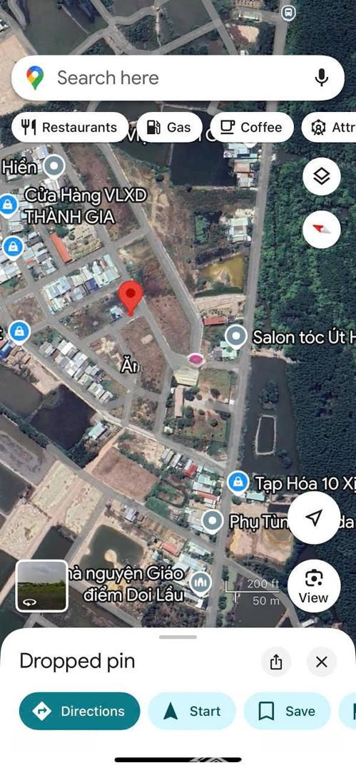
Task: Tap the microphone voice search icon
Action: click(x=322, y=78)
